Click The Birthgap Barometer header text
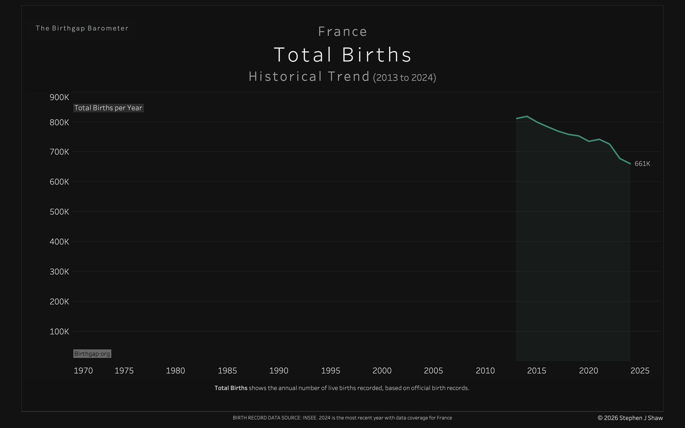This screenshot has height=428, width=685. click(x=82, y=28)
